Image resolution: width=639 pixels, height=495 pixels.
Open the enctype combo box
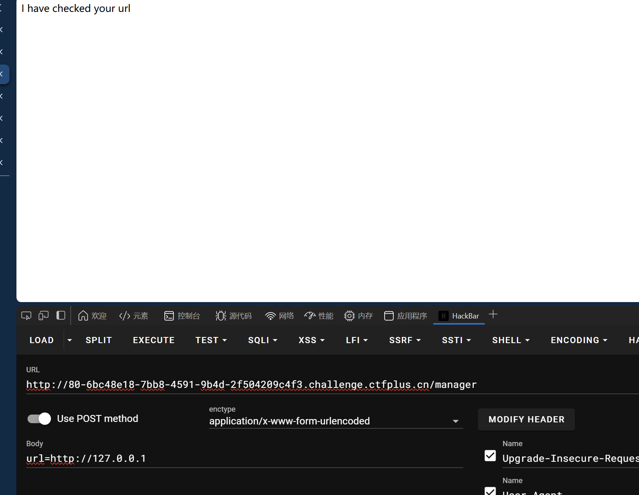point(336,421)
